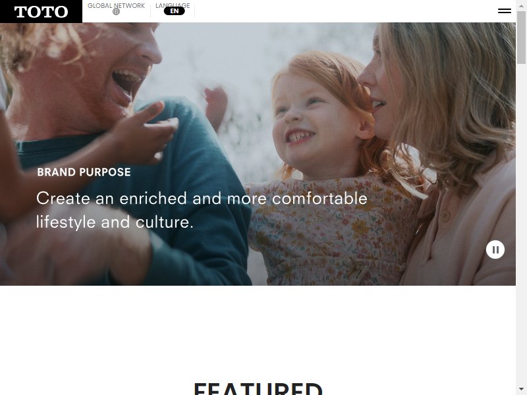Click the vertical scrollbar thumb
This screenshot has height=395, width=527.
(x=521, y=37)
